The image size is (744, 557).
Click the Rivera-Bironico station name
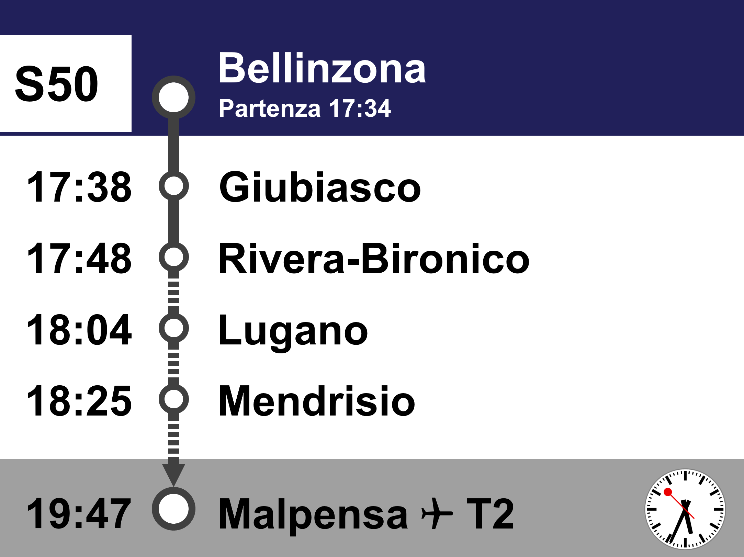(x=374, y=259)
